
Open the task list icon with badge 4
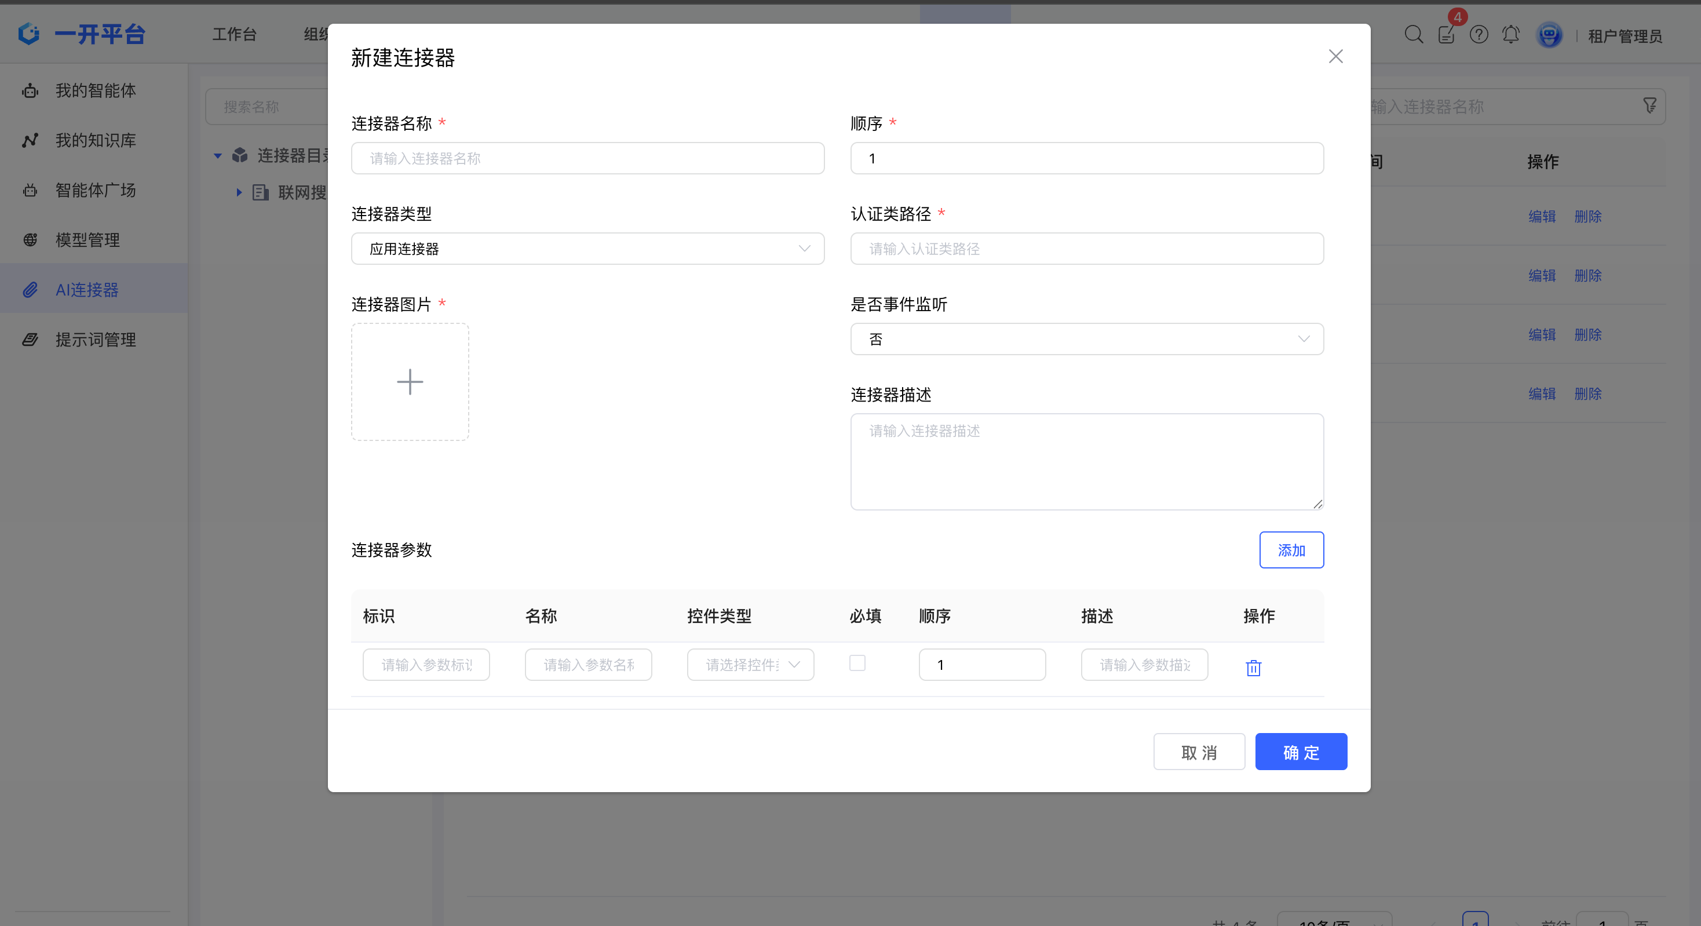pos(1446,34)
